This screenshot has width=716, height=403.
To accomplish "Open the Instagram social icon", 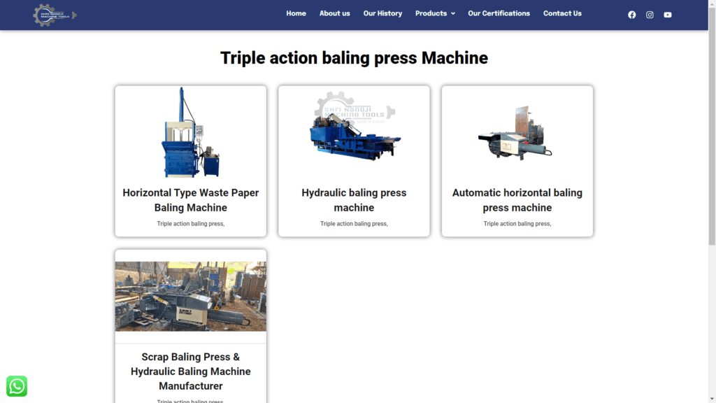I will (x=650, y=15).
